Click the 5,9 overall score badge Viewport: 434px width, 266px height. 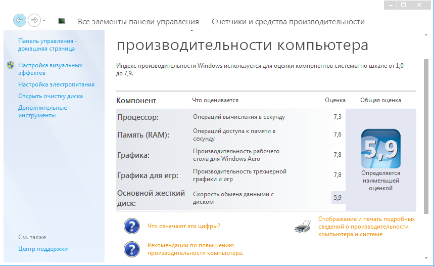pos(381,148)
